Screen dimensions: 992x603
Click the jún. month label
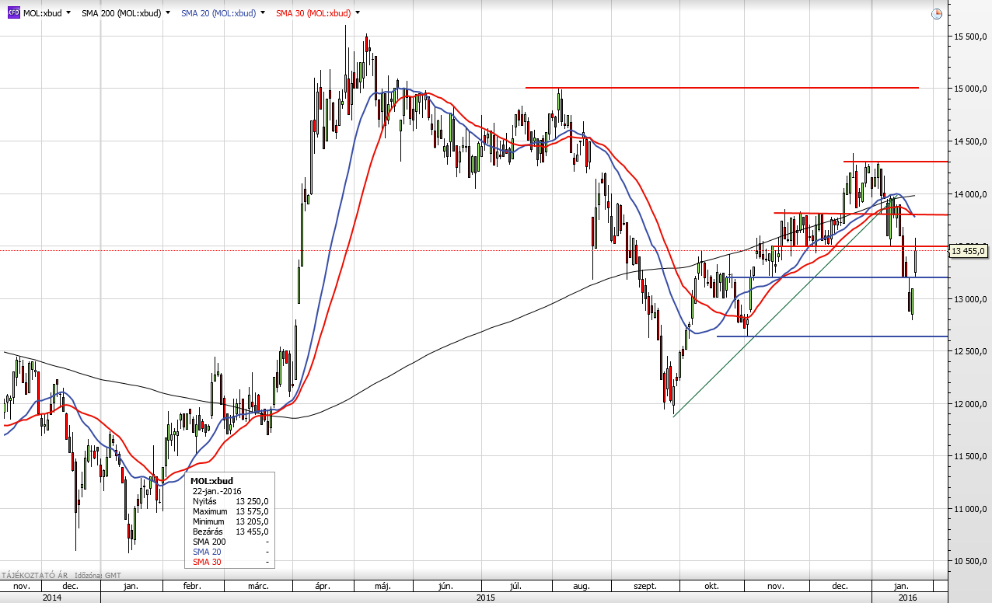pos(446,585)
